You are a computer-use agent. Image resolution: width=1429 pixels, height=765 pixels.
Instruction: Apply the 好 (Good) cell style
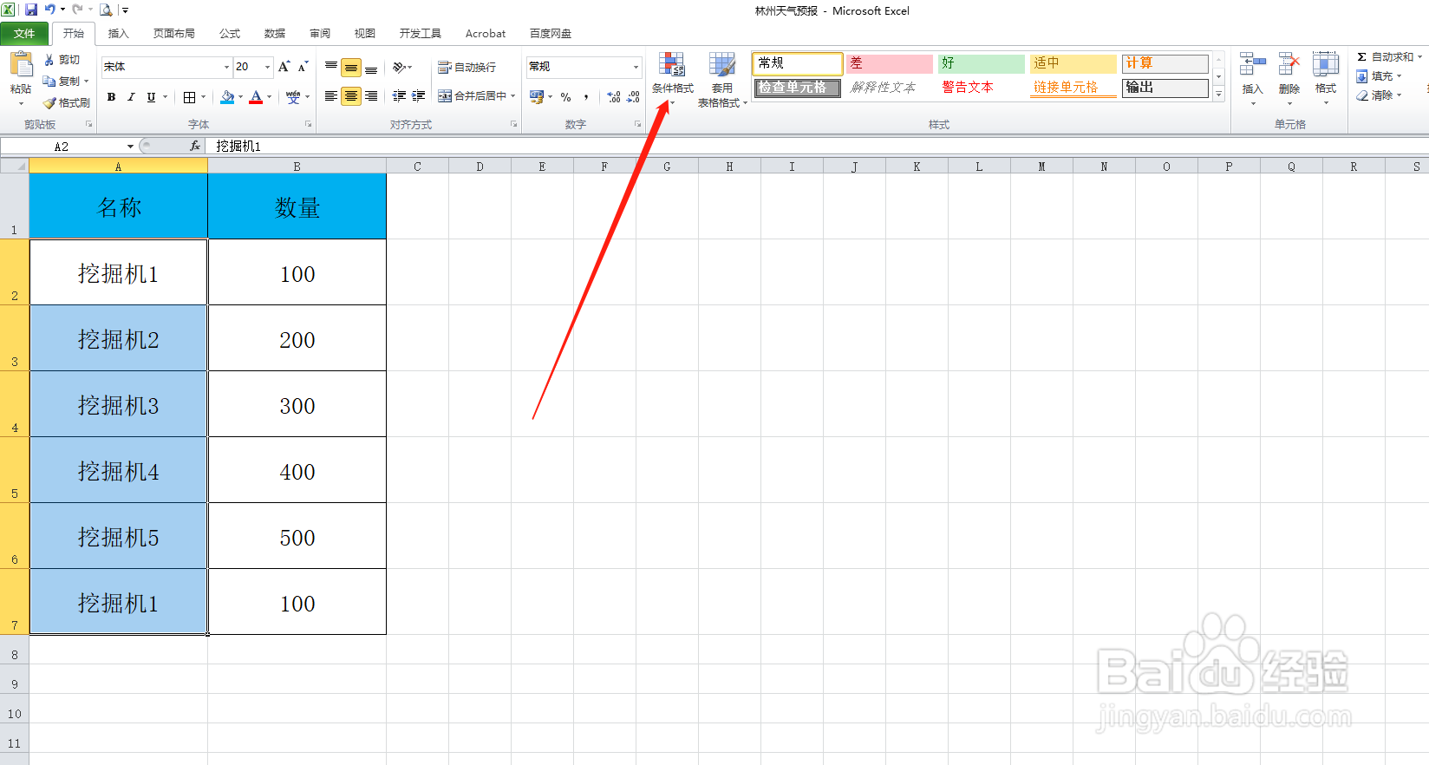pyautogui.click(x=982, y=63)
